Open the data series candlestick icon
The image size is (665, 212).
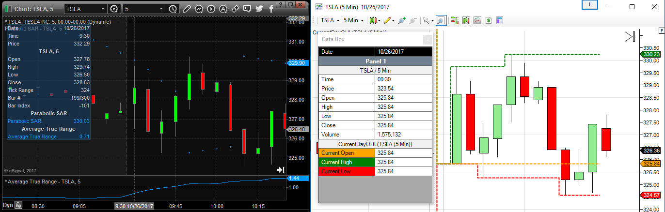(x=466, y=20)
